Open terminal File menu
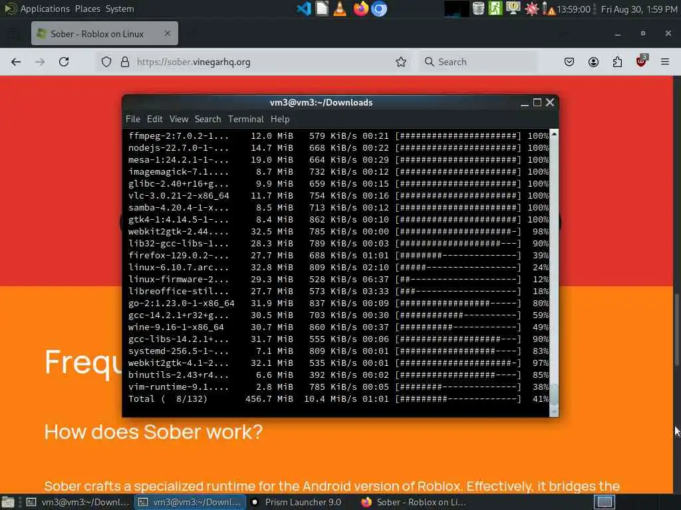681x510 pixels. point(133,119)
